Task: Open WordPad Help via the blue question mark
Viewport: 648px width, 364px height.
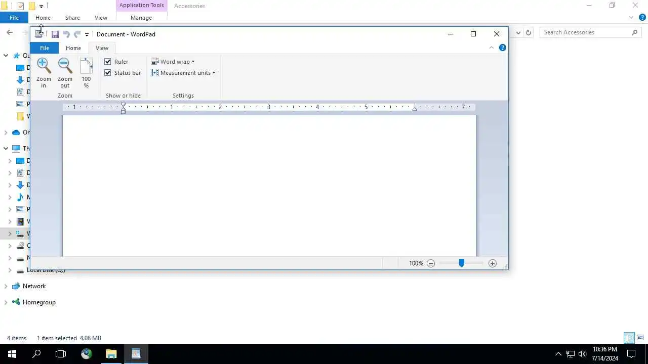Action: point(502,48)
